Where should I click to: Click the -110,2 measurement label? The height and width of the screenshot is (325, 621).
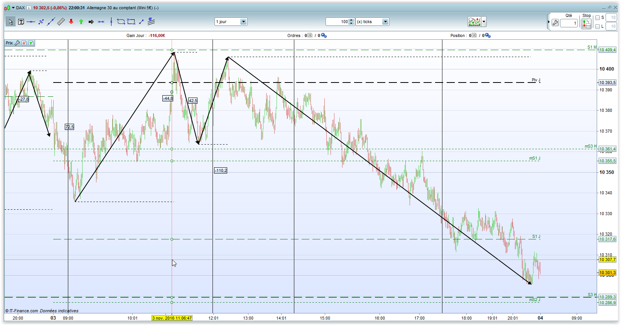[x=221, y=170]
